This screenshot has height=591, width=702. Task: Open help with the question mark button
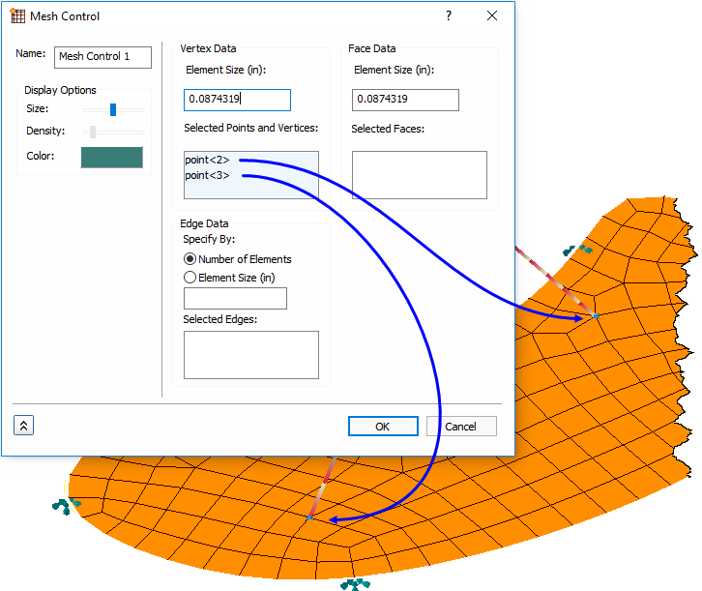point(449,16)
